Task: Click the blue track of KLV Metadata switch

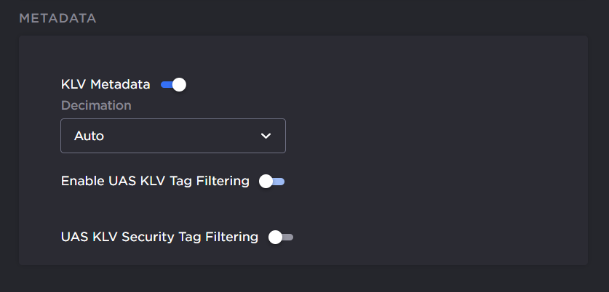Action: tap(165, 85)
